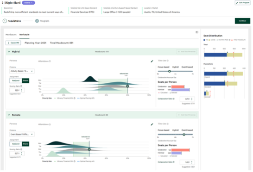Click the Resident bar in Populations chart

click(x=221, y=84)
